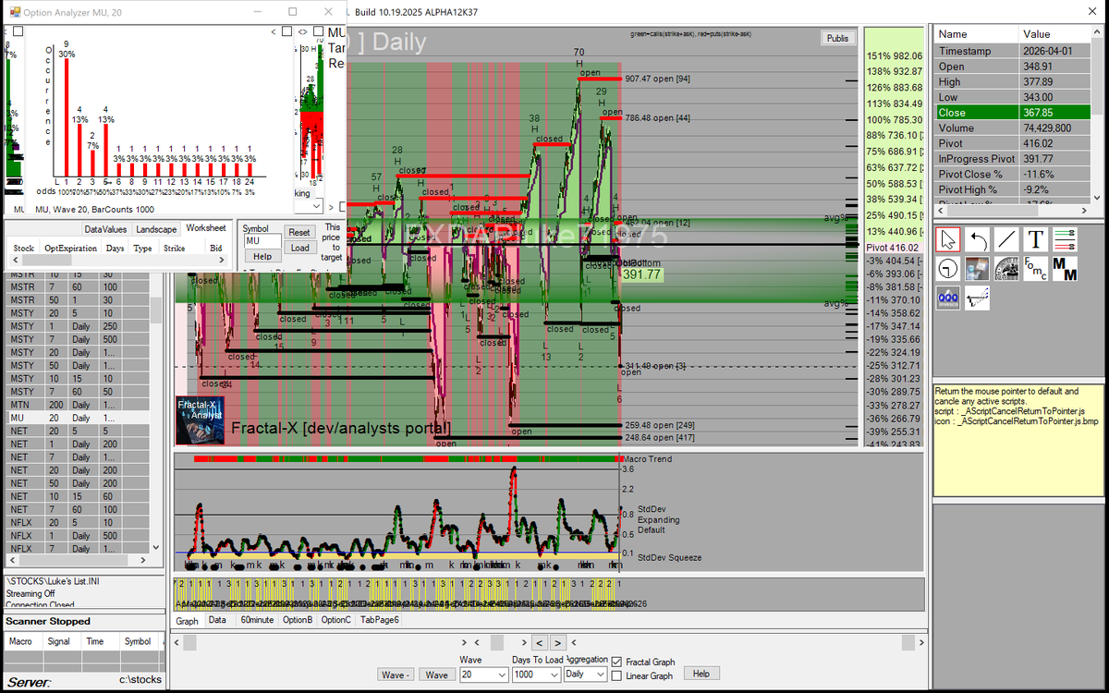Click the Pivot 416.02 level label

pyautogui.click(x=893, y=248)
